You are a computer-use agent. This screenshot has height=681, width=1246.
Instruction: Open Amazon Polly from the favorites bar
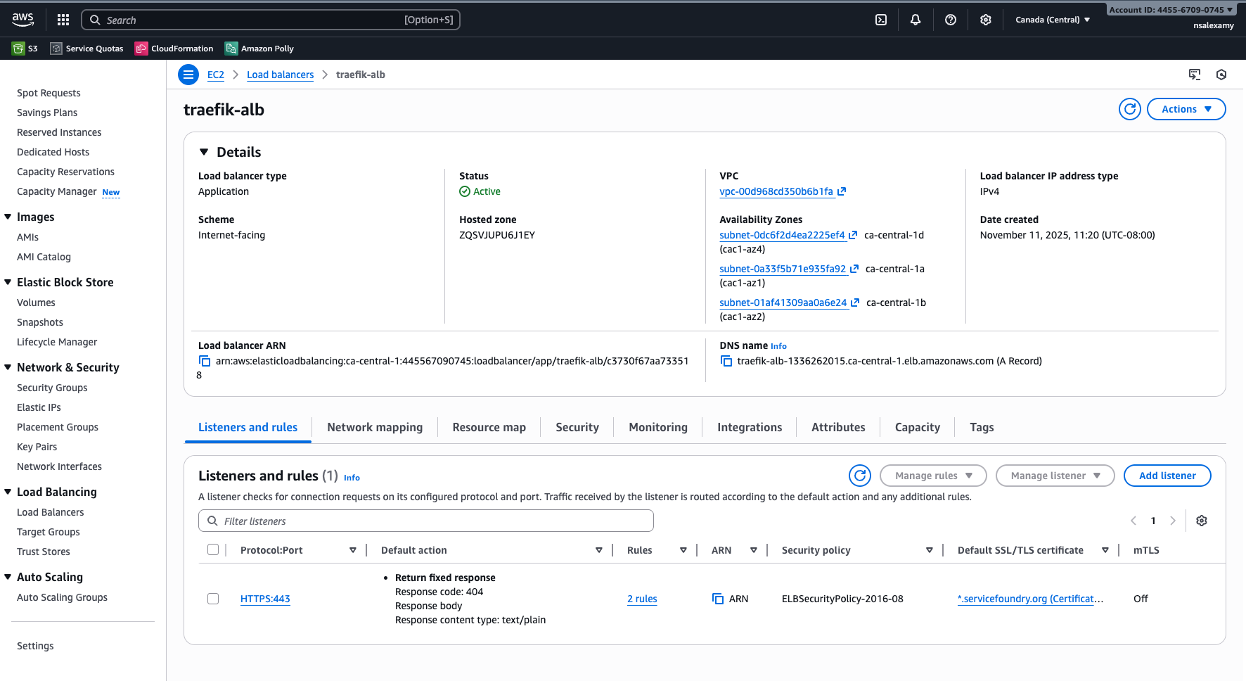point(259,48)
